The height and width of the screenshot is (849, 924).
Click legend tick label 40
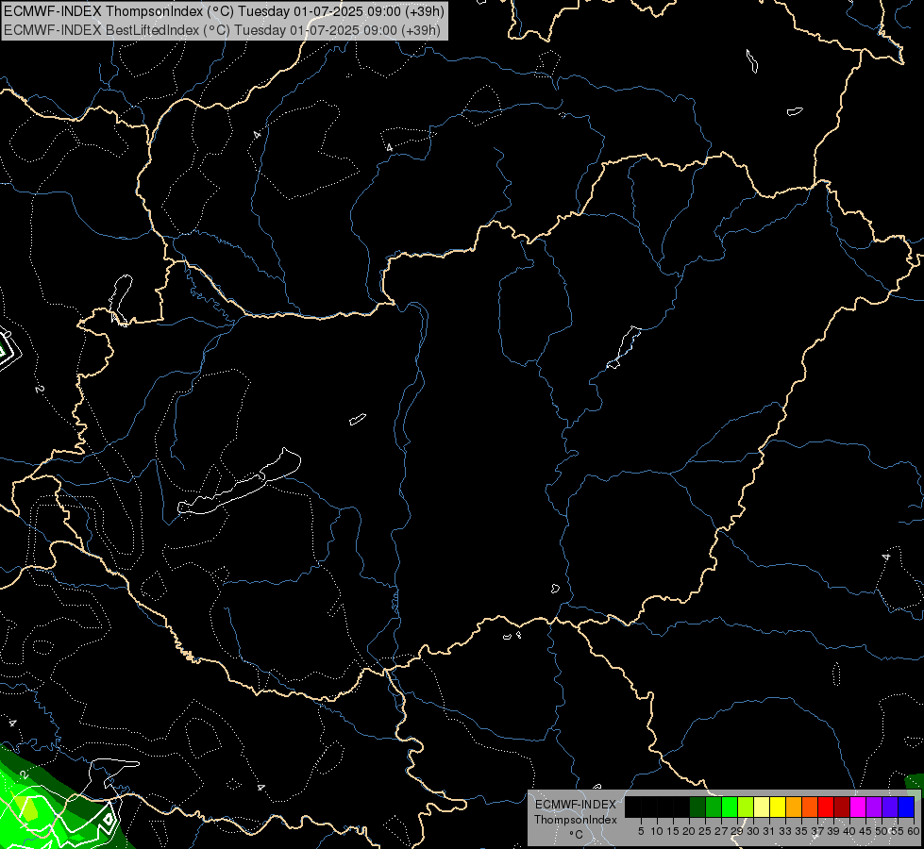coord(849,831)
